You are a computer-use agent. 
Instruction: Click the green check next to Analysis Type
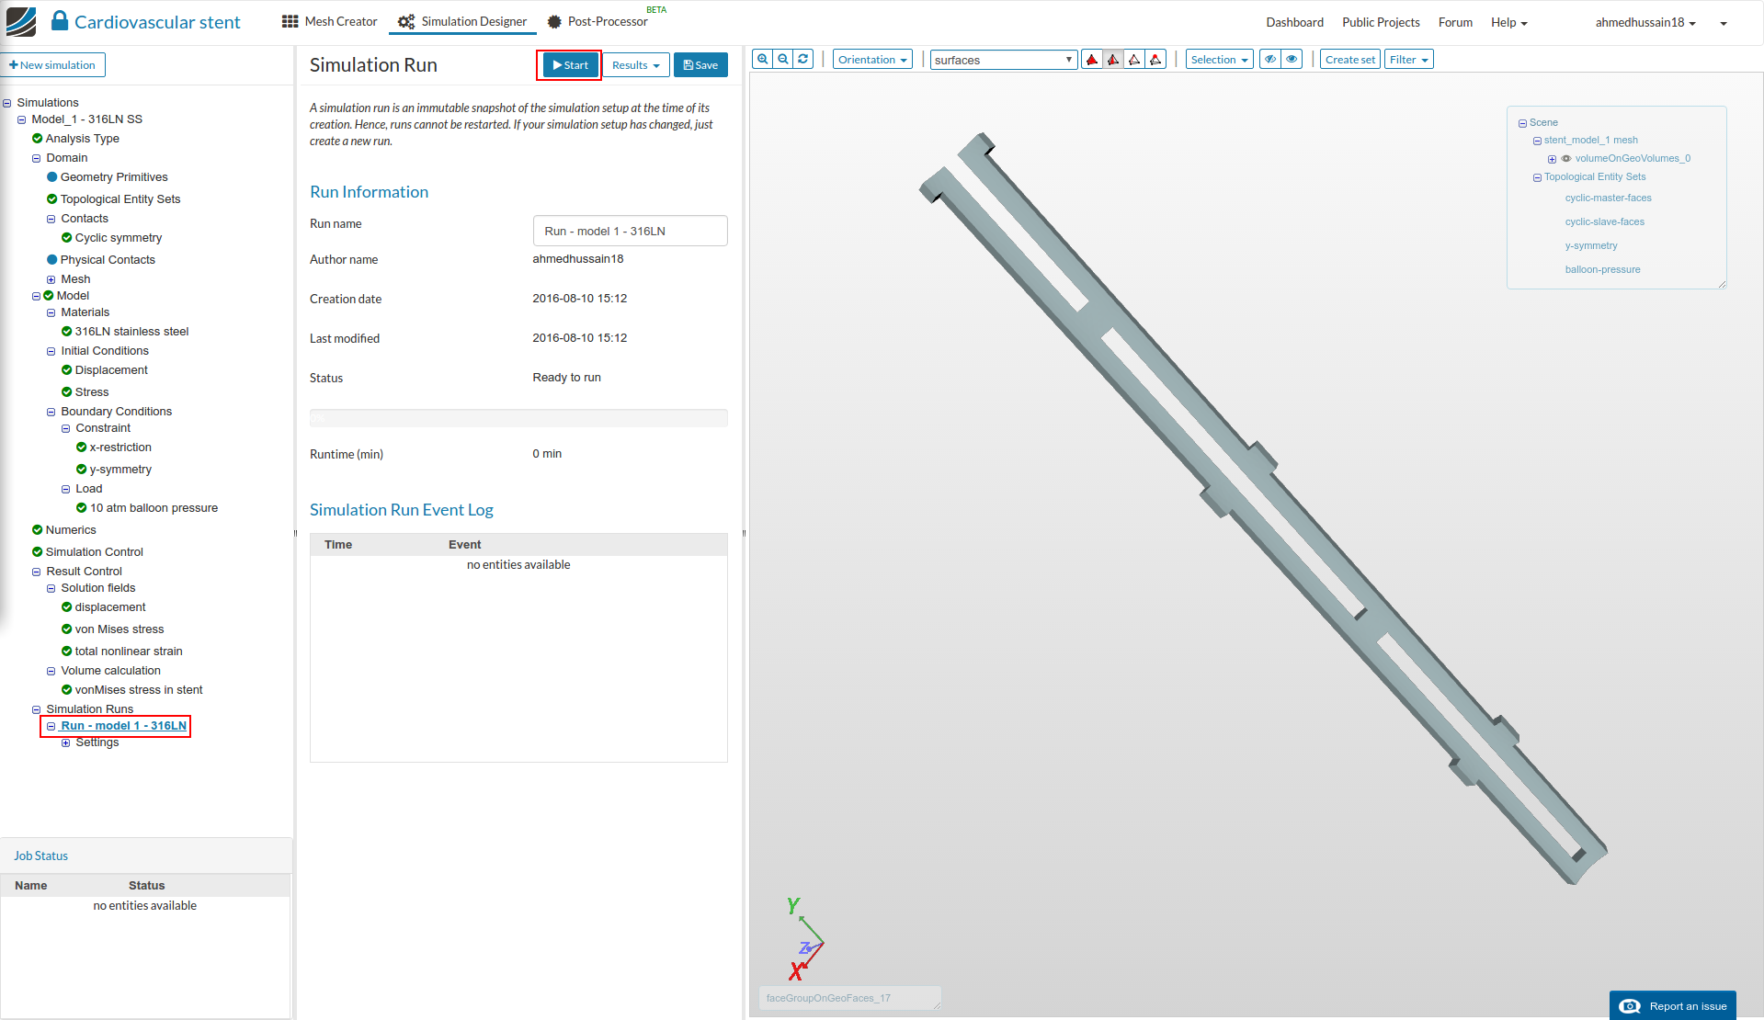click(38, 139)
